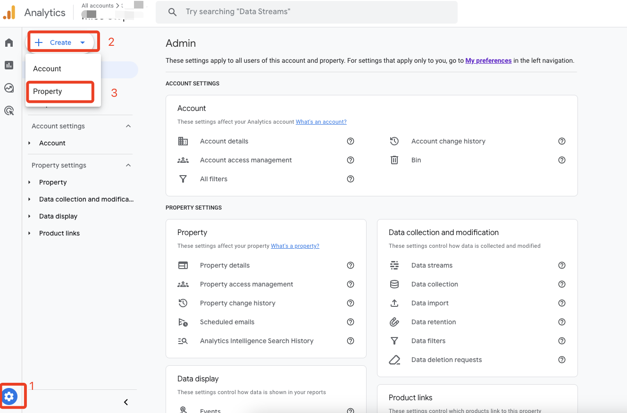Click the Property access management people icon

click(183, 284)
